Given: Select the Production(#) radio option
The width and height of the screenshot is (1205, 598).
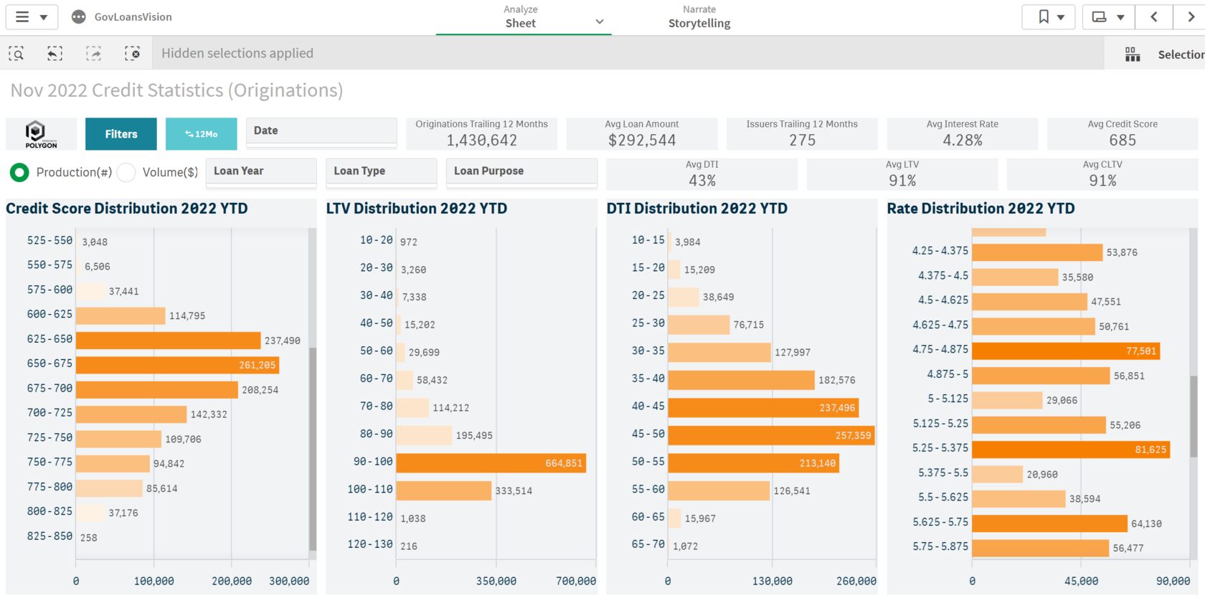Looking at the screenshot, I should point(20,172).
